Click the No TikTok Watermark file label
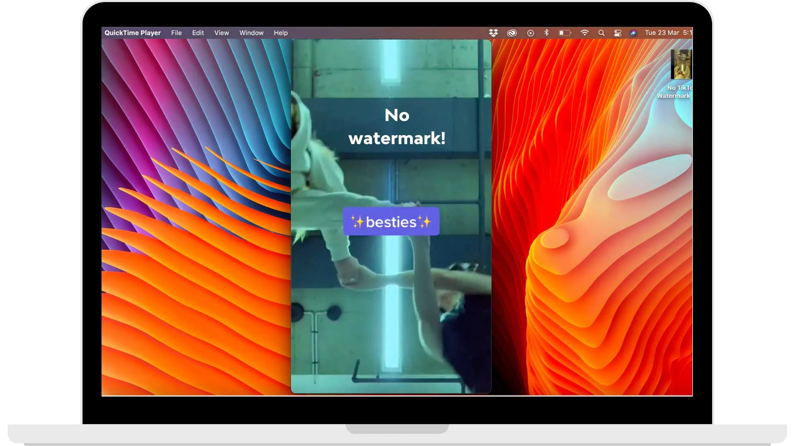This screenshot has width=794, height=446. tap(674, 92)
